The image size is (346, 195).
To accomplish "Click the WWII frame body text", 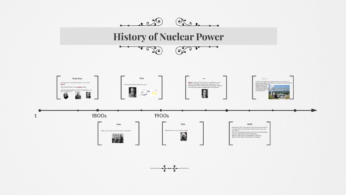I will tap(250, 132).
